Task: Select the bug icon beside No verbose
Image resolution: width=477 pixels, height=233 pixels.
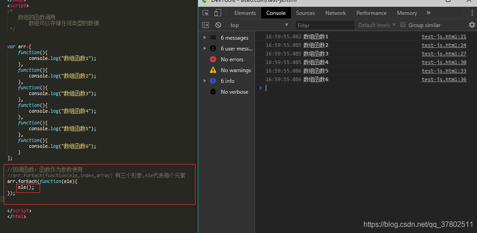Action: 213,91
